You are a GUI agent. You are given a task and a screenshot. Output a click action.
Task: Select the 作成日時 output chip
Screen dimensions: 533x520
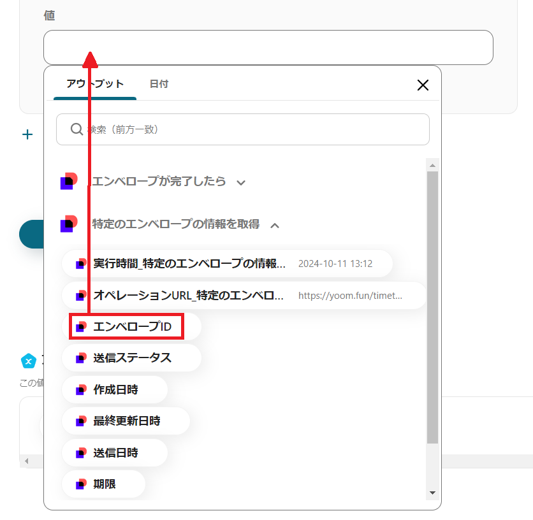tap(115, 390)
